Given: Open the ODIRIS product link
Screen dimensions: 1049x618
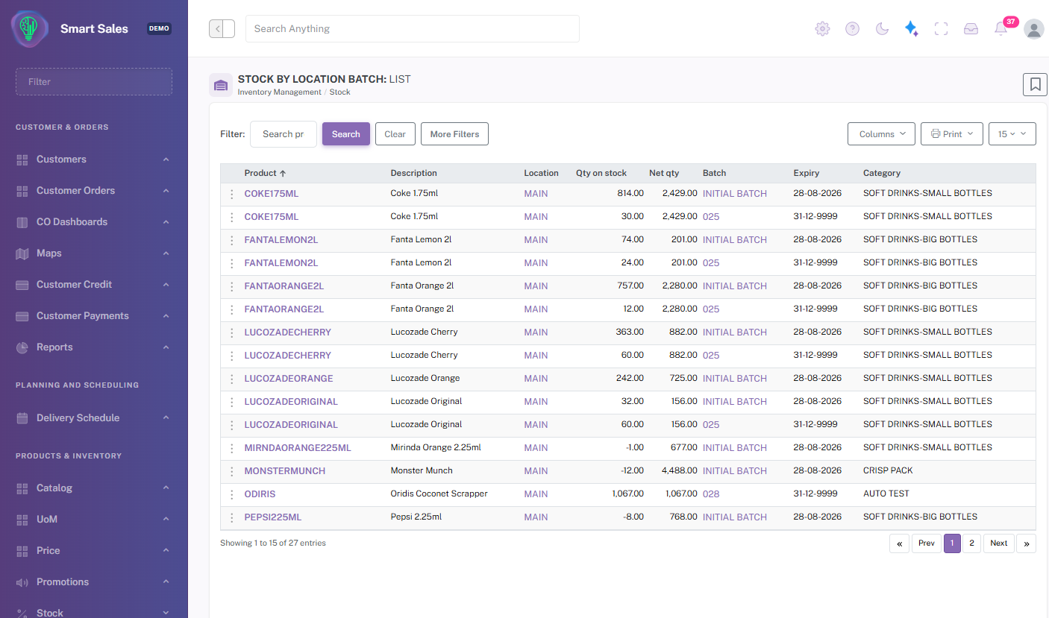Looking at the screenshot, I should pyautogui.click(x=260, y=494).
